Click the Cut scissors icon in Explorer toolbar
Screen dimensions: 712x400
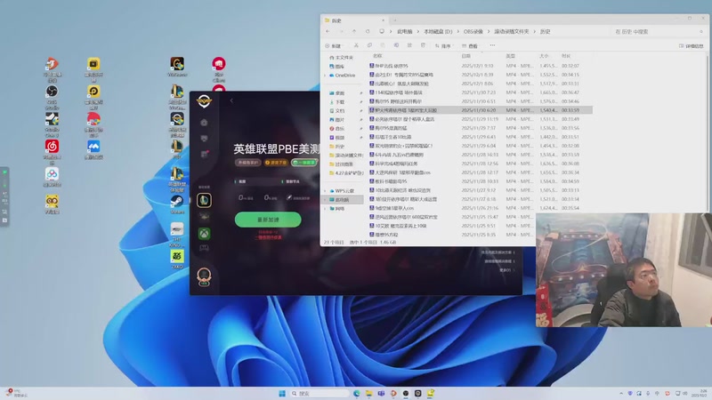(x=356, y=45)
